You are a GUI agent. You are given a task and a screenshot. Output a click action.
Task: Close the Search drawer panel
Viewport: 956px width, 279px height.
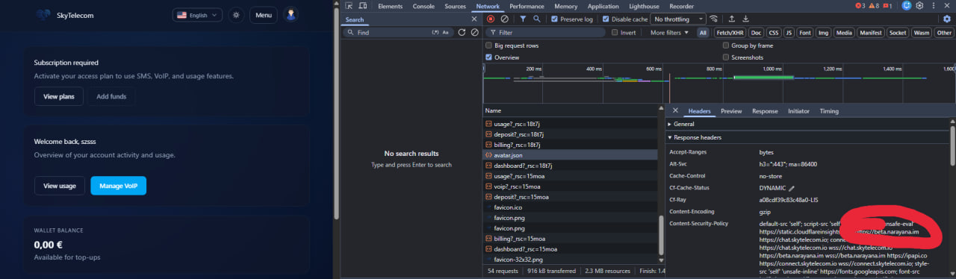pyautogui.click(x=474, y=19)
